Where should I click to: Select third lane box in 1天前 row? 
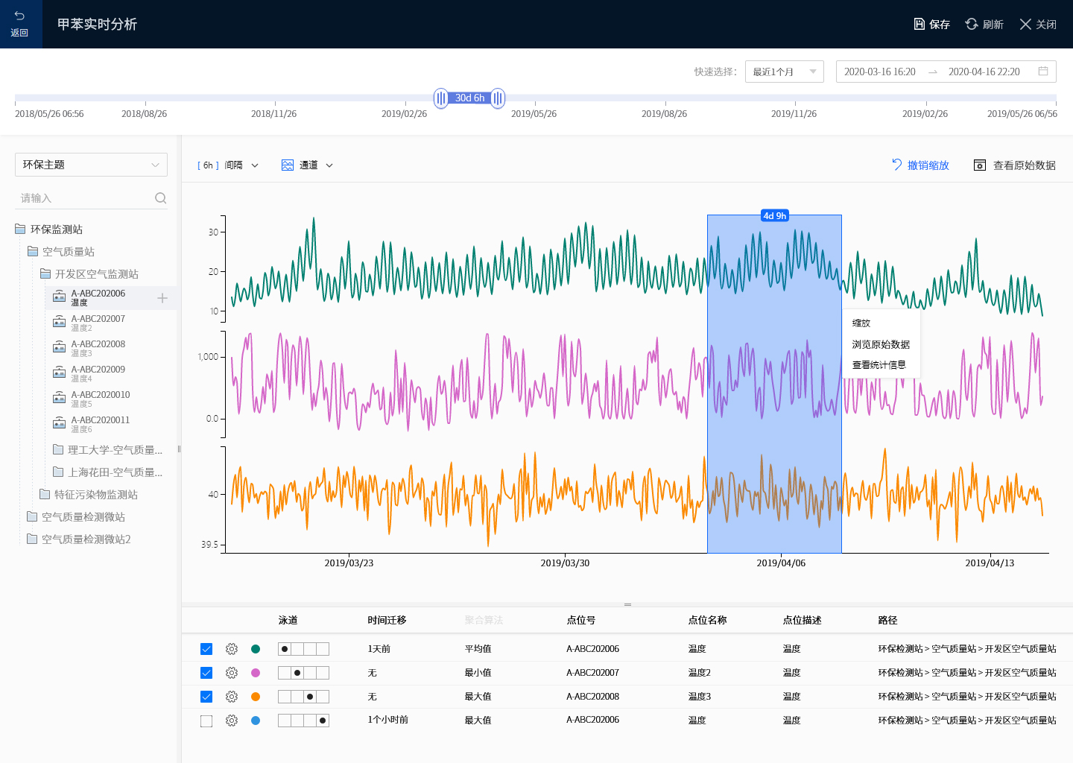pos(310,649)
